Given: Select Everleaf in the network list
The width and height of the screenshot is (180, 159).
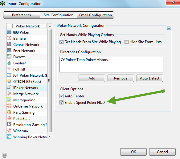Looking at the screenshot, I should [27, 63].
